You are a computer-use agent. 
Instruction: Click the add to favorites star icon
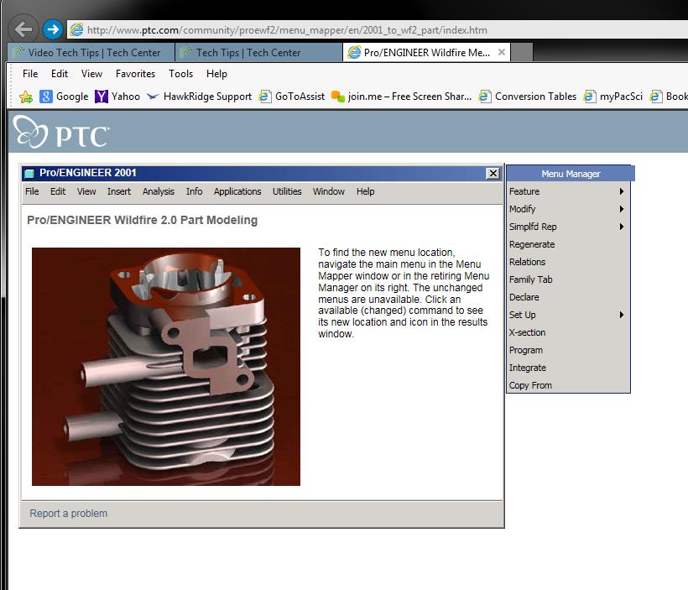coord(26,97)
